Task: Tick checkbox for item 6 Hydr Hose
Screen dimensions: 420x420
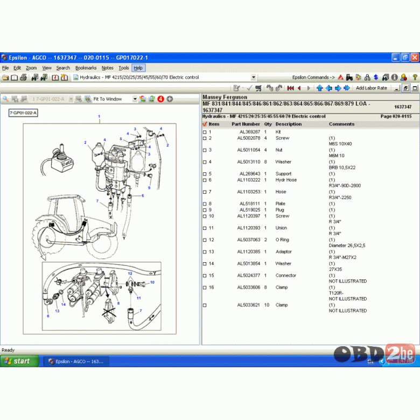Action: [x=205, y=180]
